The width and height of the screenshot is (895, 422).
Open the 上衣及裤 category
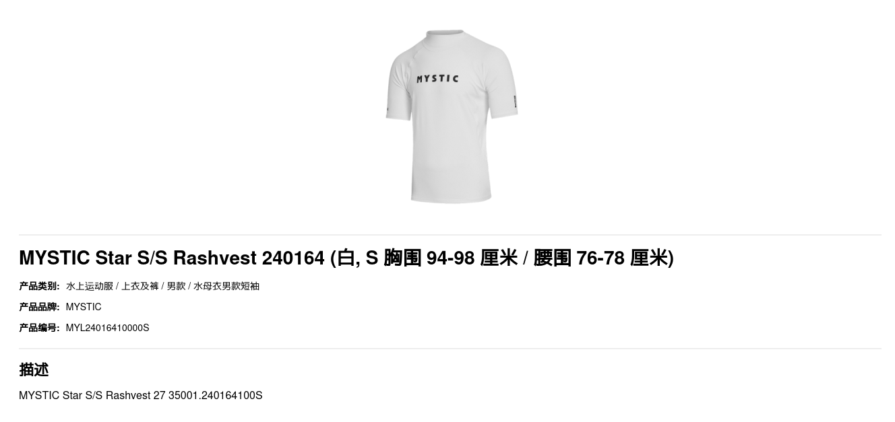pyautogui.click(x=140, y=286)
